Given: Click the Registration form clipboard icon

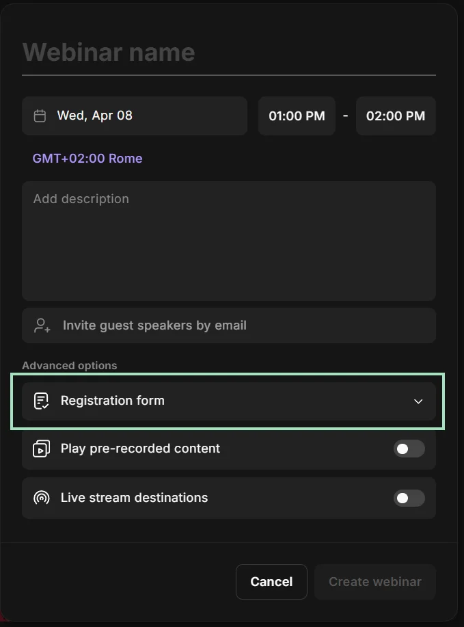Looking at the screenshot, I should (40, 401).
